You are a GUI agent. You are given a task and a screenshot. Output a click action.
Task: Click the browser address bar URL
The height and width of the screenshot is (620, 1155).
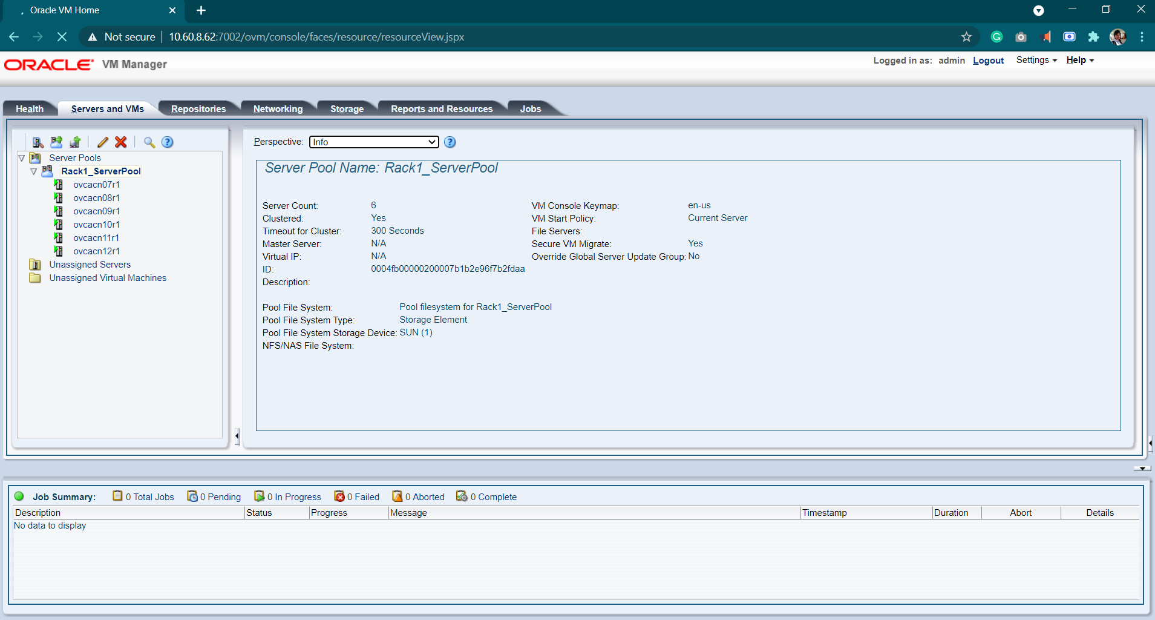coord(316,37)
